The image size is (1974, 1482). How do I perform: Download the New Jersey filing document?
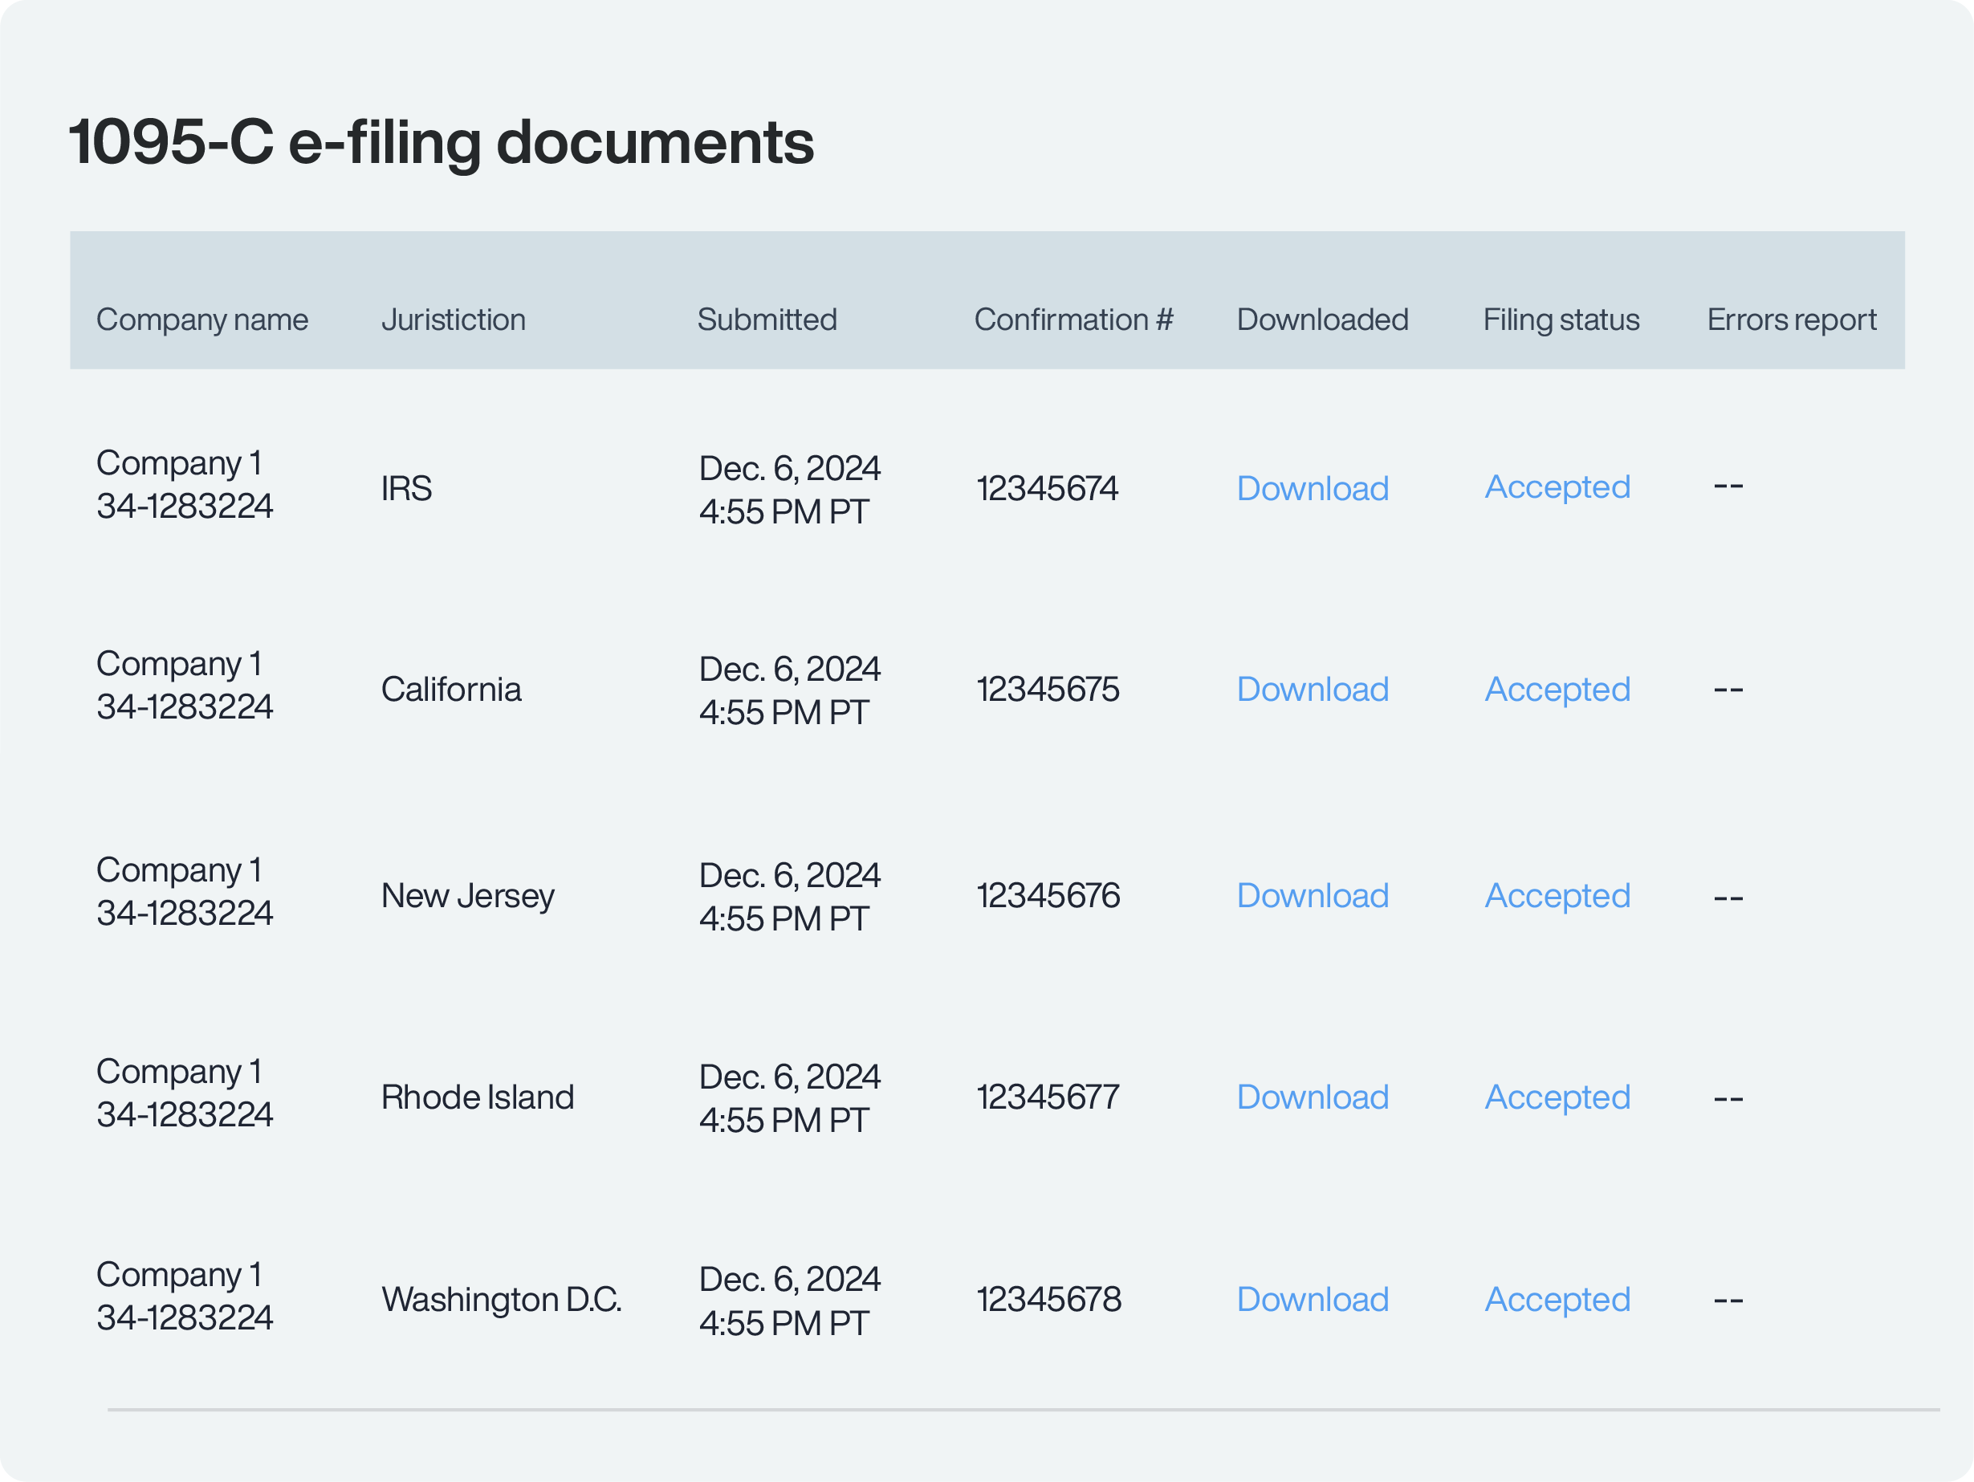pos(1312,895)
